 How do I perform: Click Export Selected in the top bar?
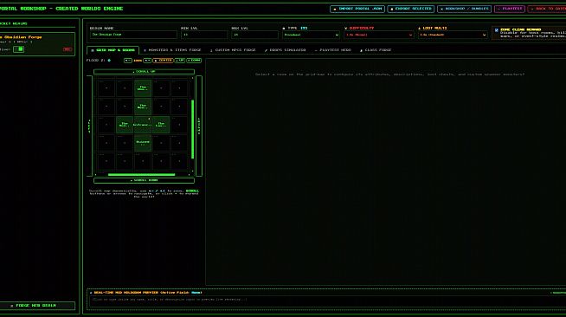tap(411, 9)
